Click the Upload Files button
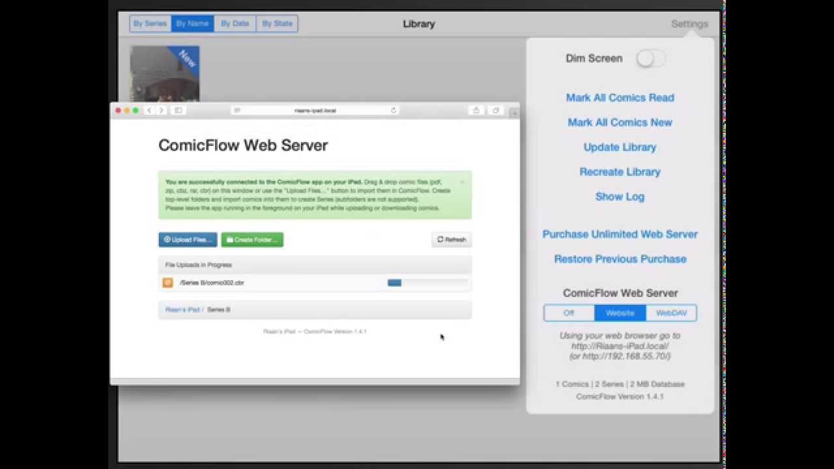 [x=188, y=240]
